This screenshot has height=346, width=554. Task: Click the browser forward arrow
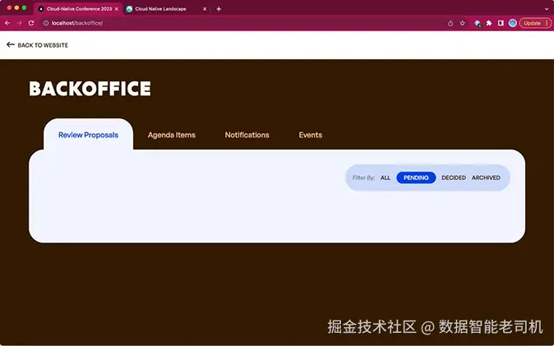(19, 23)
